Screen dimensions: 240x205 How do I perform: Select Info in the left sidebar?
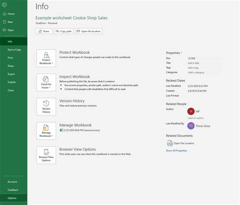pos(14,41)
